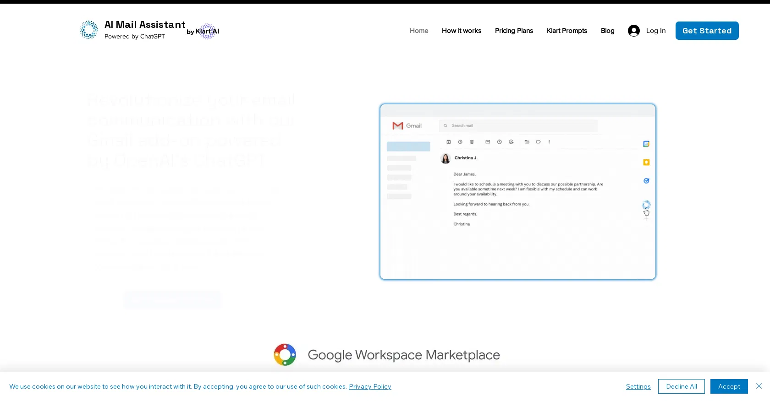This screenshot has width=770, height=401.
Task: Decline All cookies
Action: pyautogui.click(x=681, y=386)
